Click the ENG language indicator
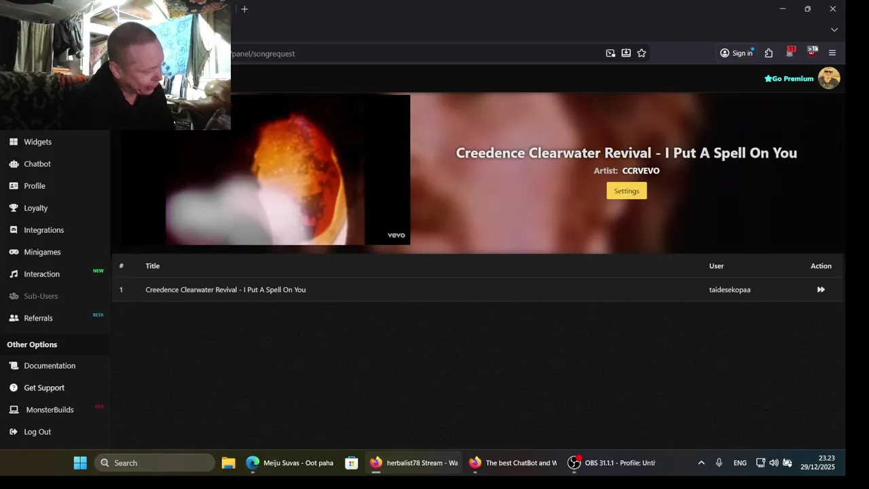The width and height of the screenshot is (869, 489). click(x=740, y=463)
